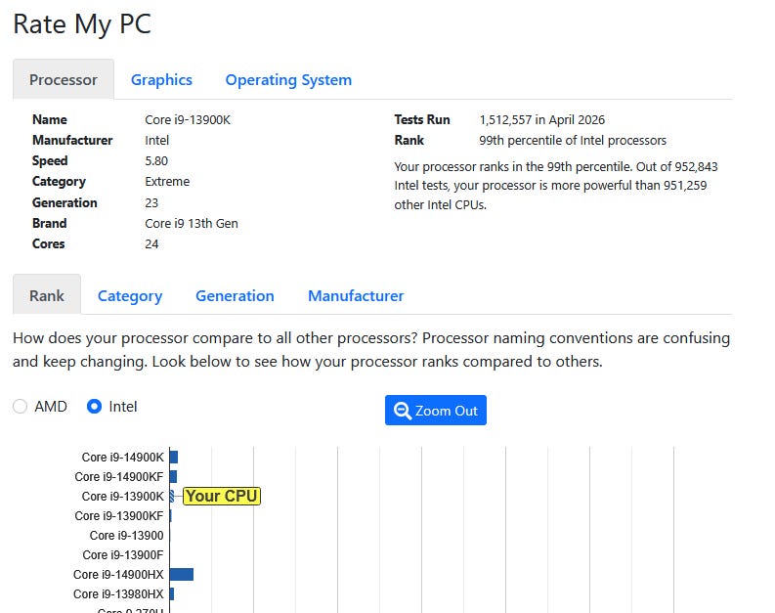The height and width of the screenshot is (613, 775).
Task: Click the Core i9-14900HX bar
Action: point(182,575)
